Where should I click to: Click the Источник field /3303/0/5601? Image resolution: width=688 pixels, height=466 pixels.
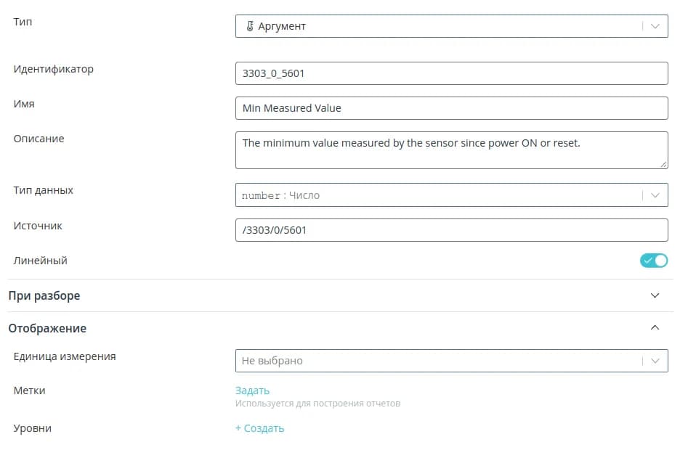pyautogui.click(x=450, y=230)
